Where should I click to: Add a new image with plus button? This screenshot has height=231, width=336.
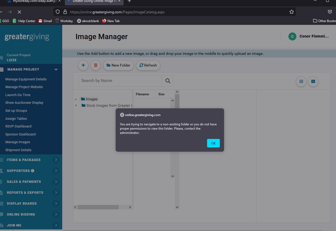(83, 65)
